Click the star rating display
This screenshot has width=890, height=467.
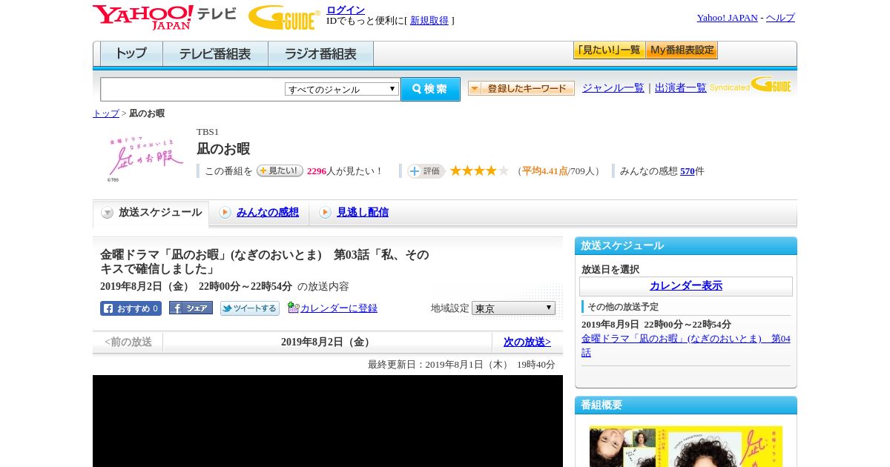point(479,170)
